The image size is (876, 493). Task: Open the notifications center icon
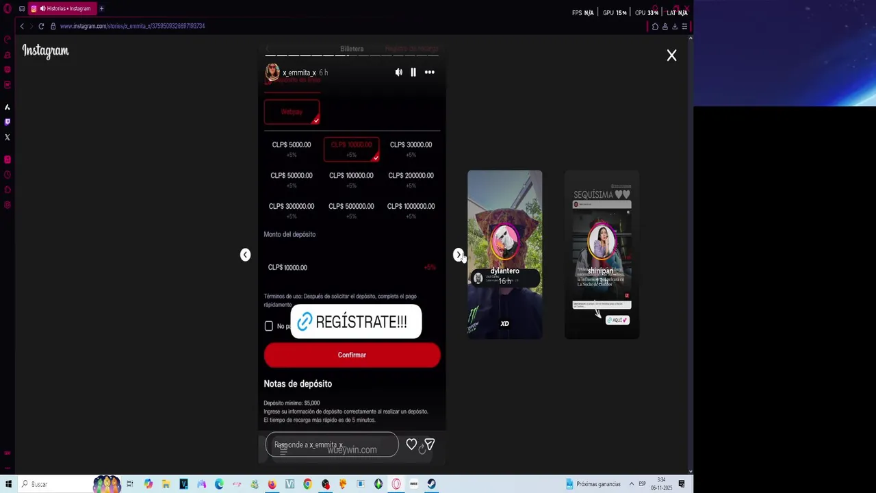point(682,484)
